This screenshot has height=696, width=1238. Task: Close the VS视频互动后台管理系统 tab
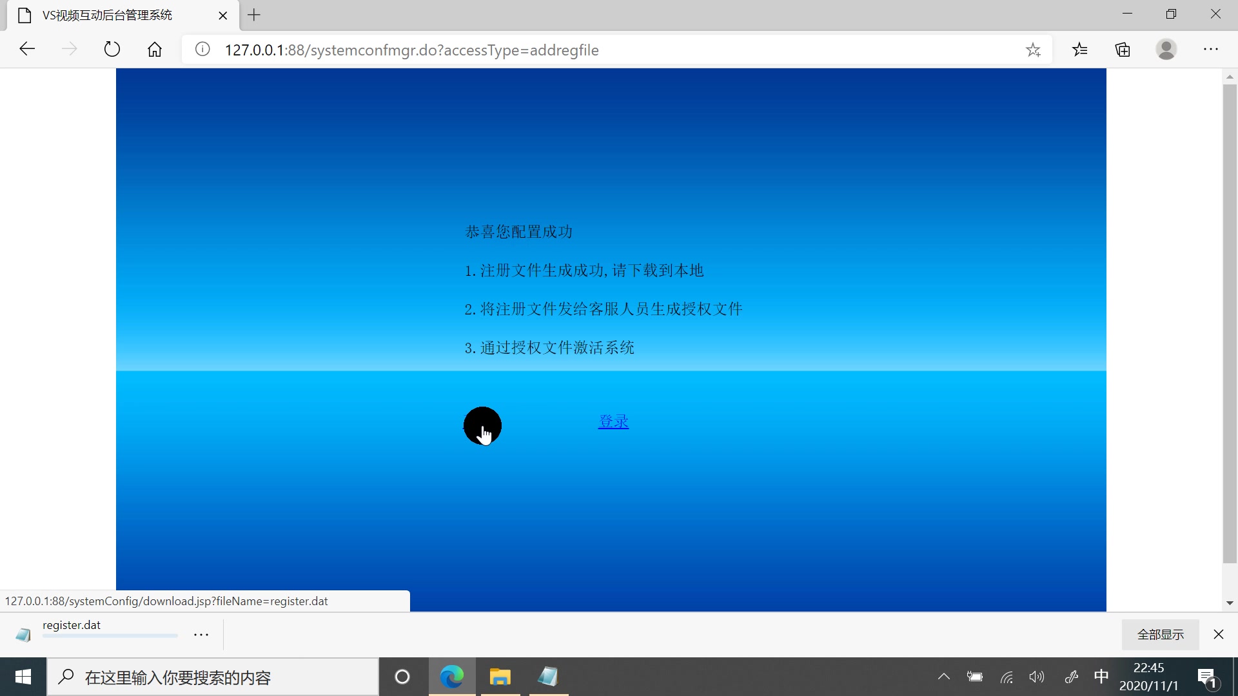pyautogui.click(x=223, y=15)
